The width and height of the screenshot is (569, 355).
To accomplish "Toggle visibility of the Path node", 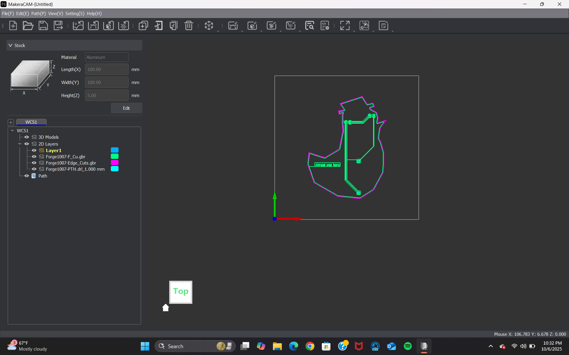I will pyautogui.click(x=27, y=176).
